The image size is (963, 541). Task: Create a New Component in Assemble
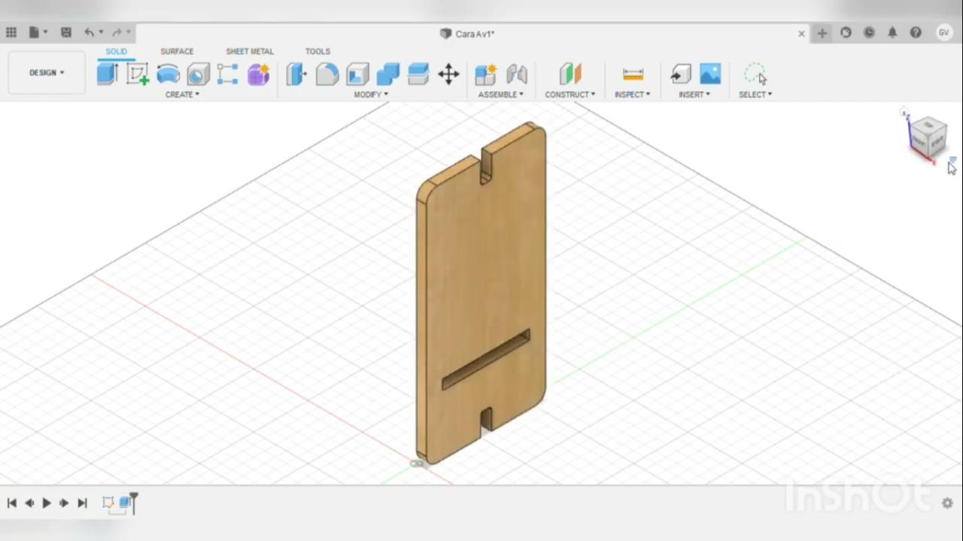(x=485, y=74)
